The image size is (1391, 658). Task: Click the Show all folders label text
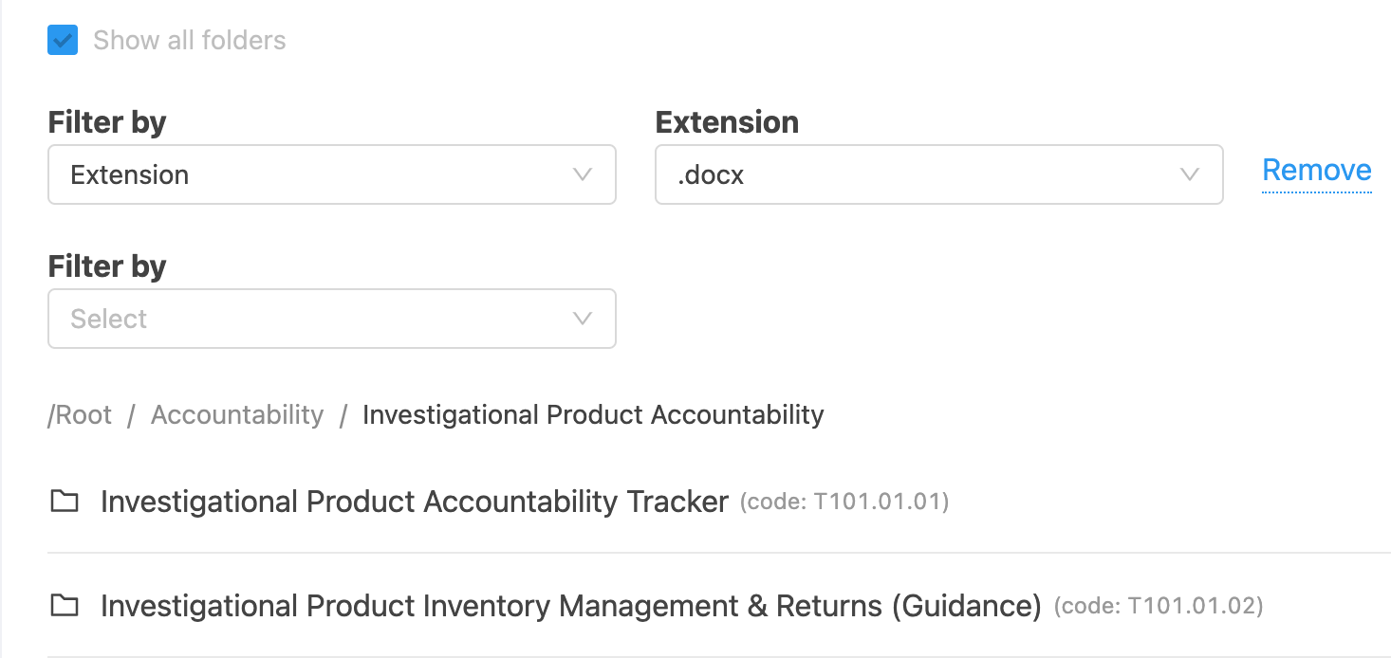pyautogui.click(x=190, y=41)
